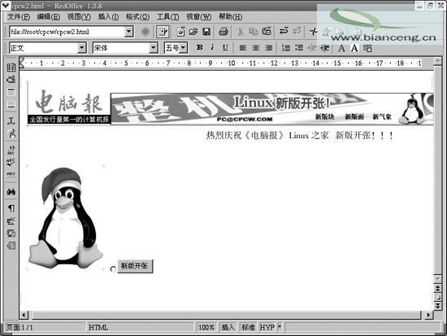Viewport: 447px width, 336px height.
Task: Click the file URL address input field
Action: click(67, 32)
